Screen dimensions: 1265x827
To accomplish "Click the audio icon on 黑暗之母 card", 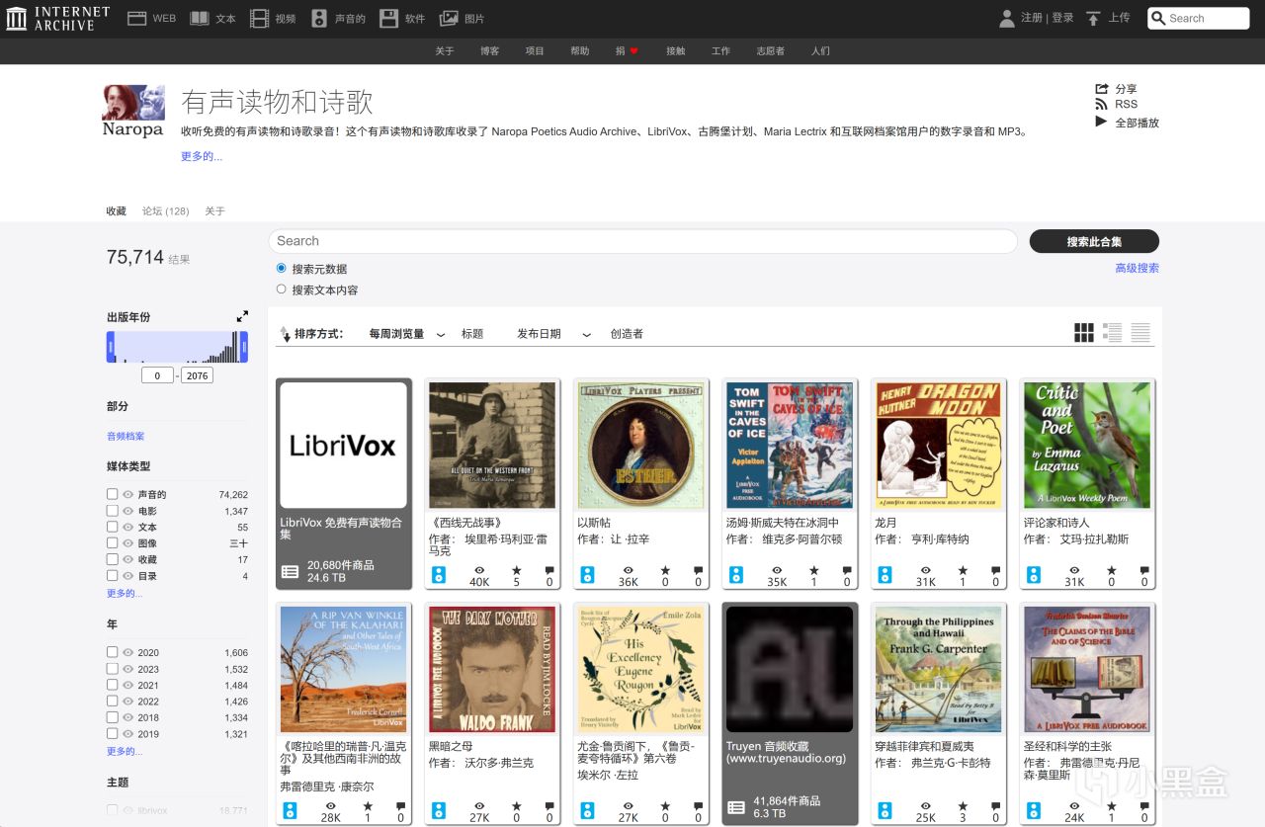I will coord(439,810).
